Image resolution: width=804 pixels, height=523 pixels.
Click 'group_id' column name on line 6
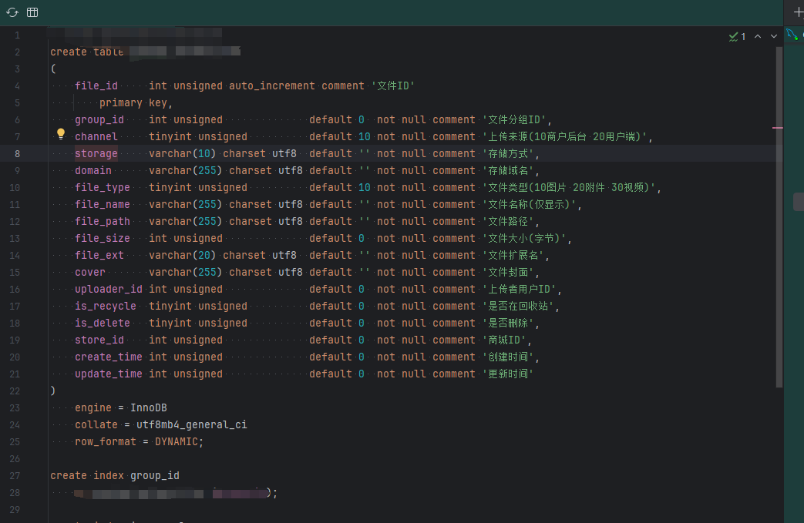point(99,119)
